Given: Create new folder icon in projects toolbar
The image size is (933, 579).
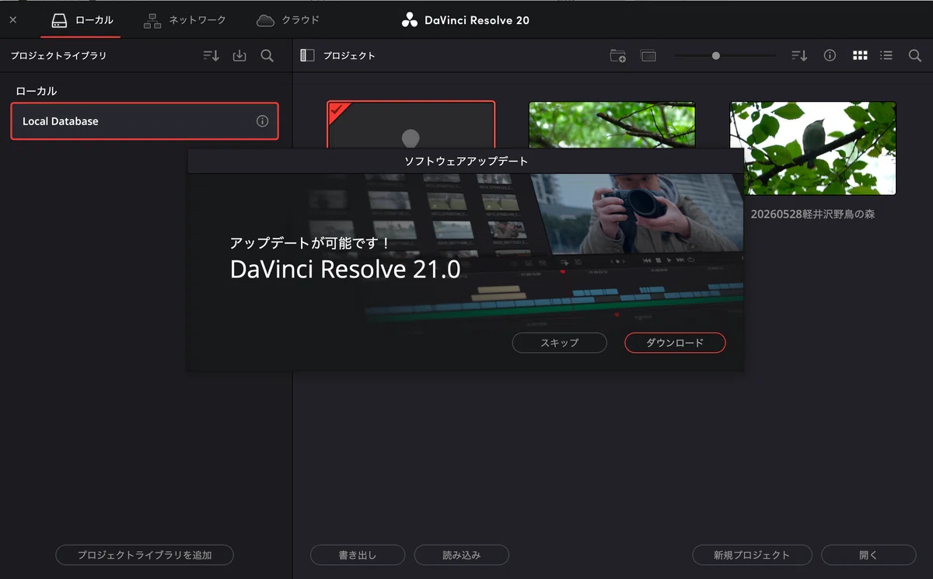Looking at the screenshot, I should click(x=617, y=56).
